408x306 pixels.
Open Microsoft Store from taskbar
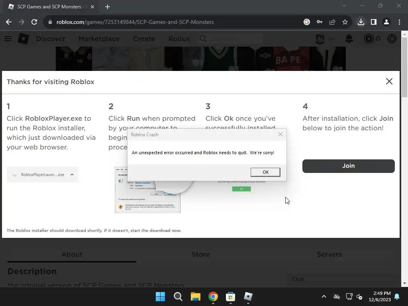pos(231,296)
